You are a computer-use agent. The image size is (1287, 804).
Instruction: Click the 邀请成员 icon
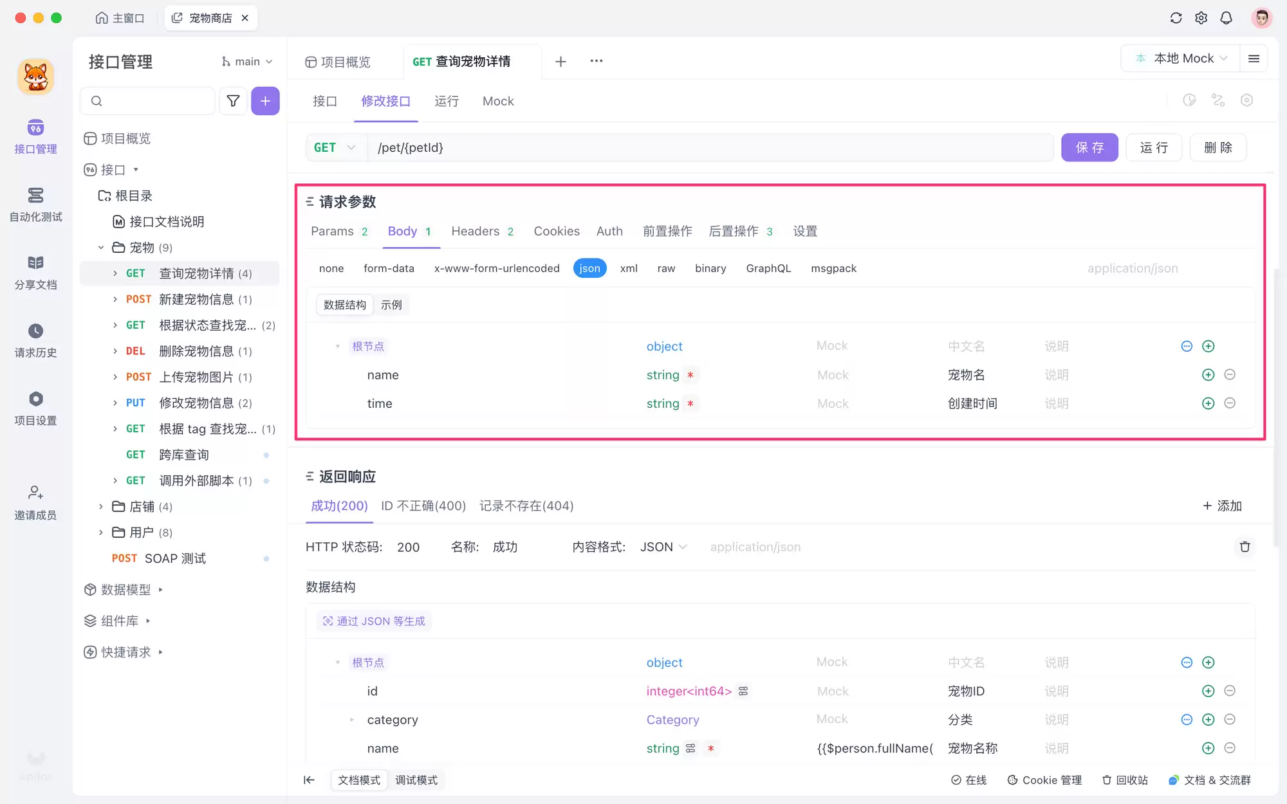35,493
